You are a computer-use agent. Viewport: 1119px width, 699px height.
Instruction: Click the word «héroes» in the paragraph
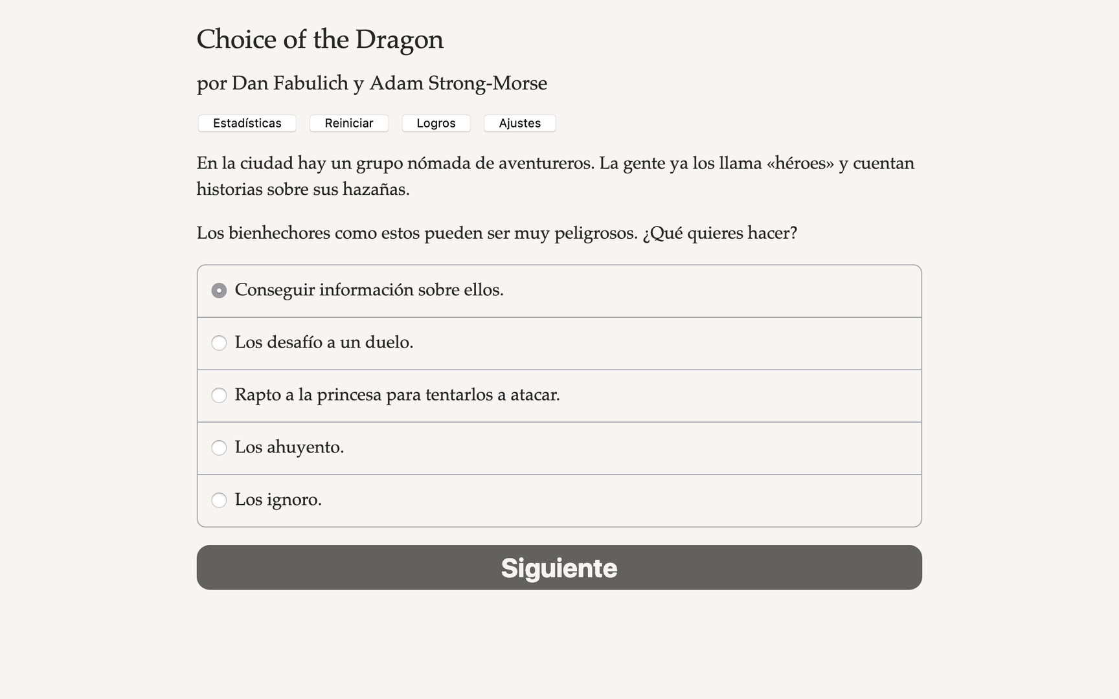(800, 163)
